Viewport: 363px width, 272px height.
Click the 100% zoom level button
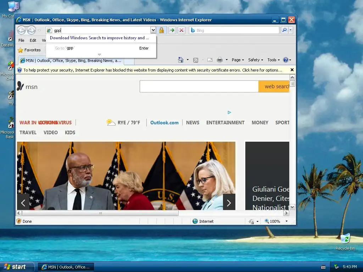(273, 221)
